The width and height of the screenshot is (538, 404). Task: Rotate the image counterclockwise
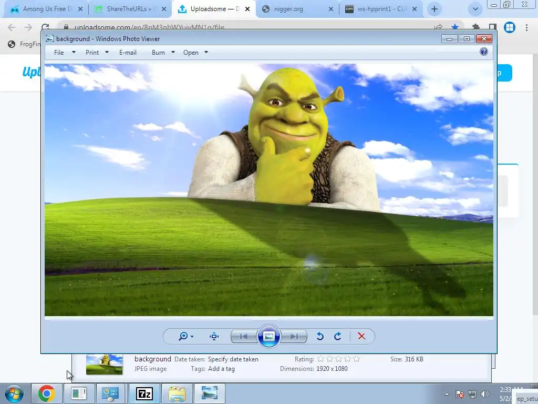(x=320, y=336)
